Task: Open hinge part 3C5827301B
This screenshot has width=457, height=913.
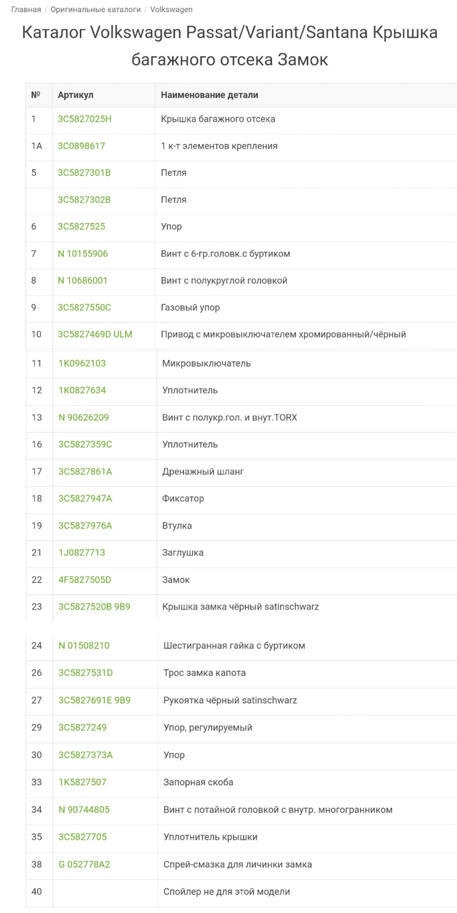Action: (84, 173)
